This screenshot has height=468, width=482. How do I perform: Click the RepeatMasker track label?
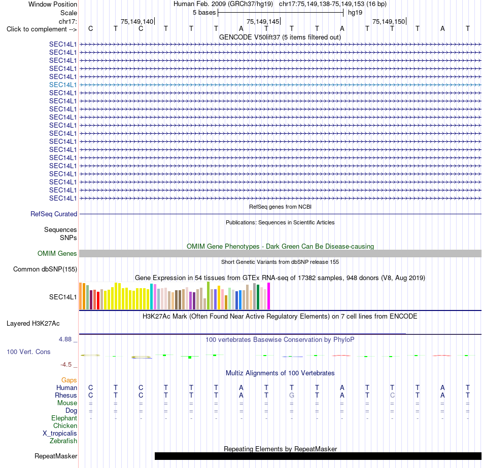[x=56, y=456]
